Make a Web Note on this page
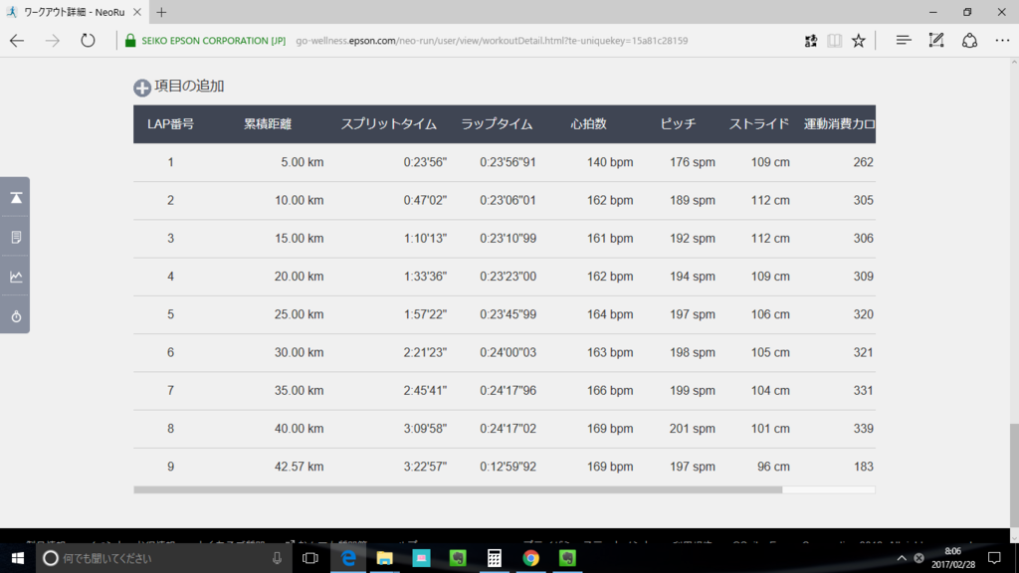The height and width of the screenshot is (573, 1019). (x=936, y=40)
